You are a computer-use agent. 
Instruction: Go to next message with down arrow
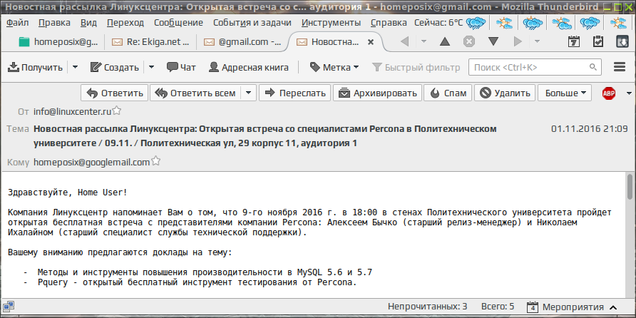pos(493,41)
